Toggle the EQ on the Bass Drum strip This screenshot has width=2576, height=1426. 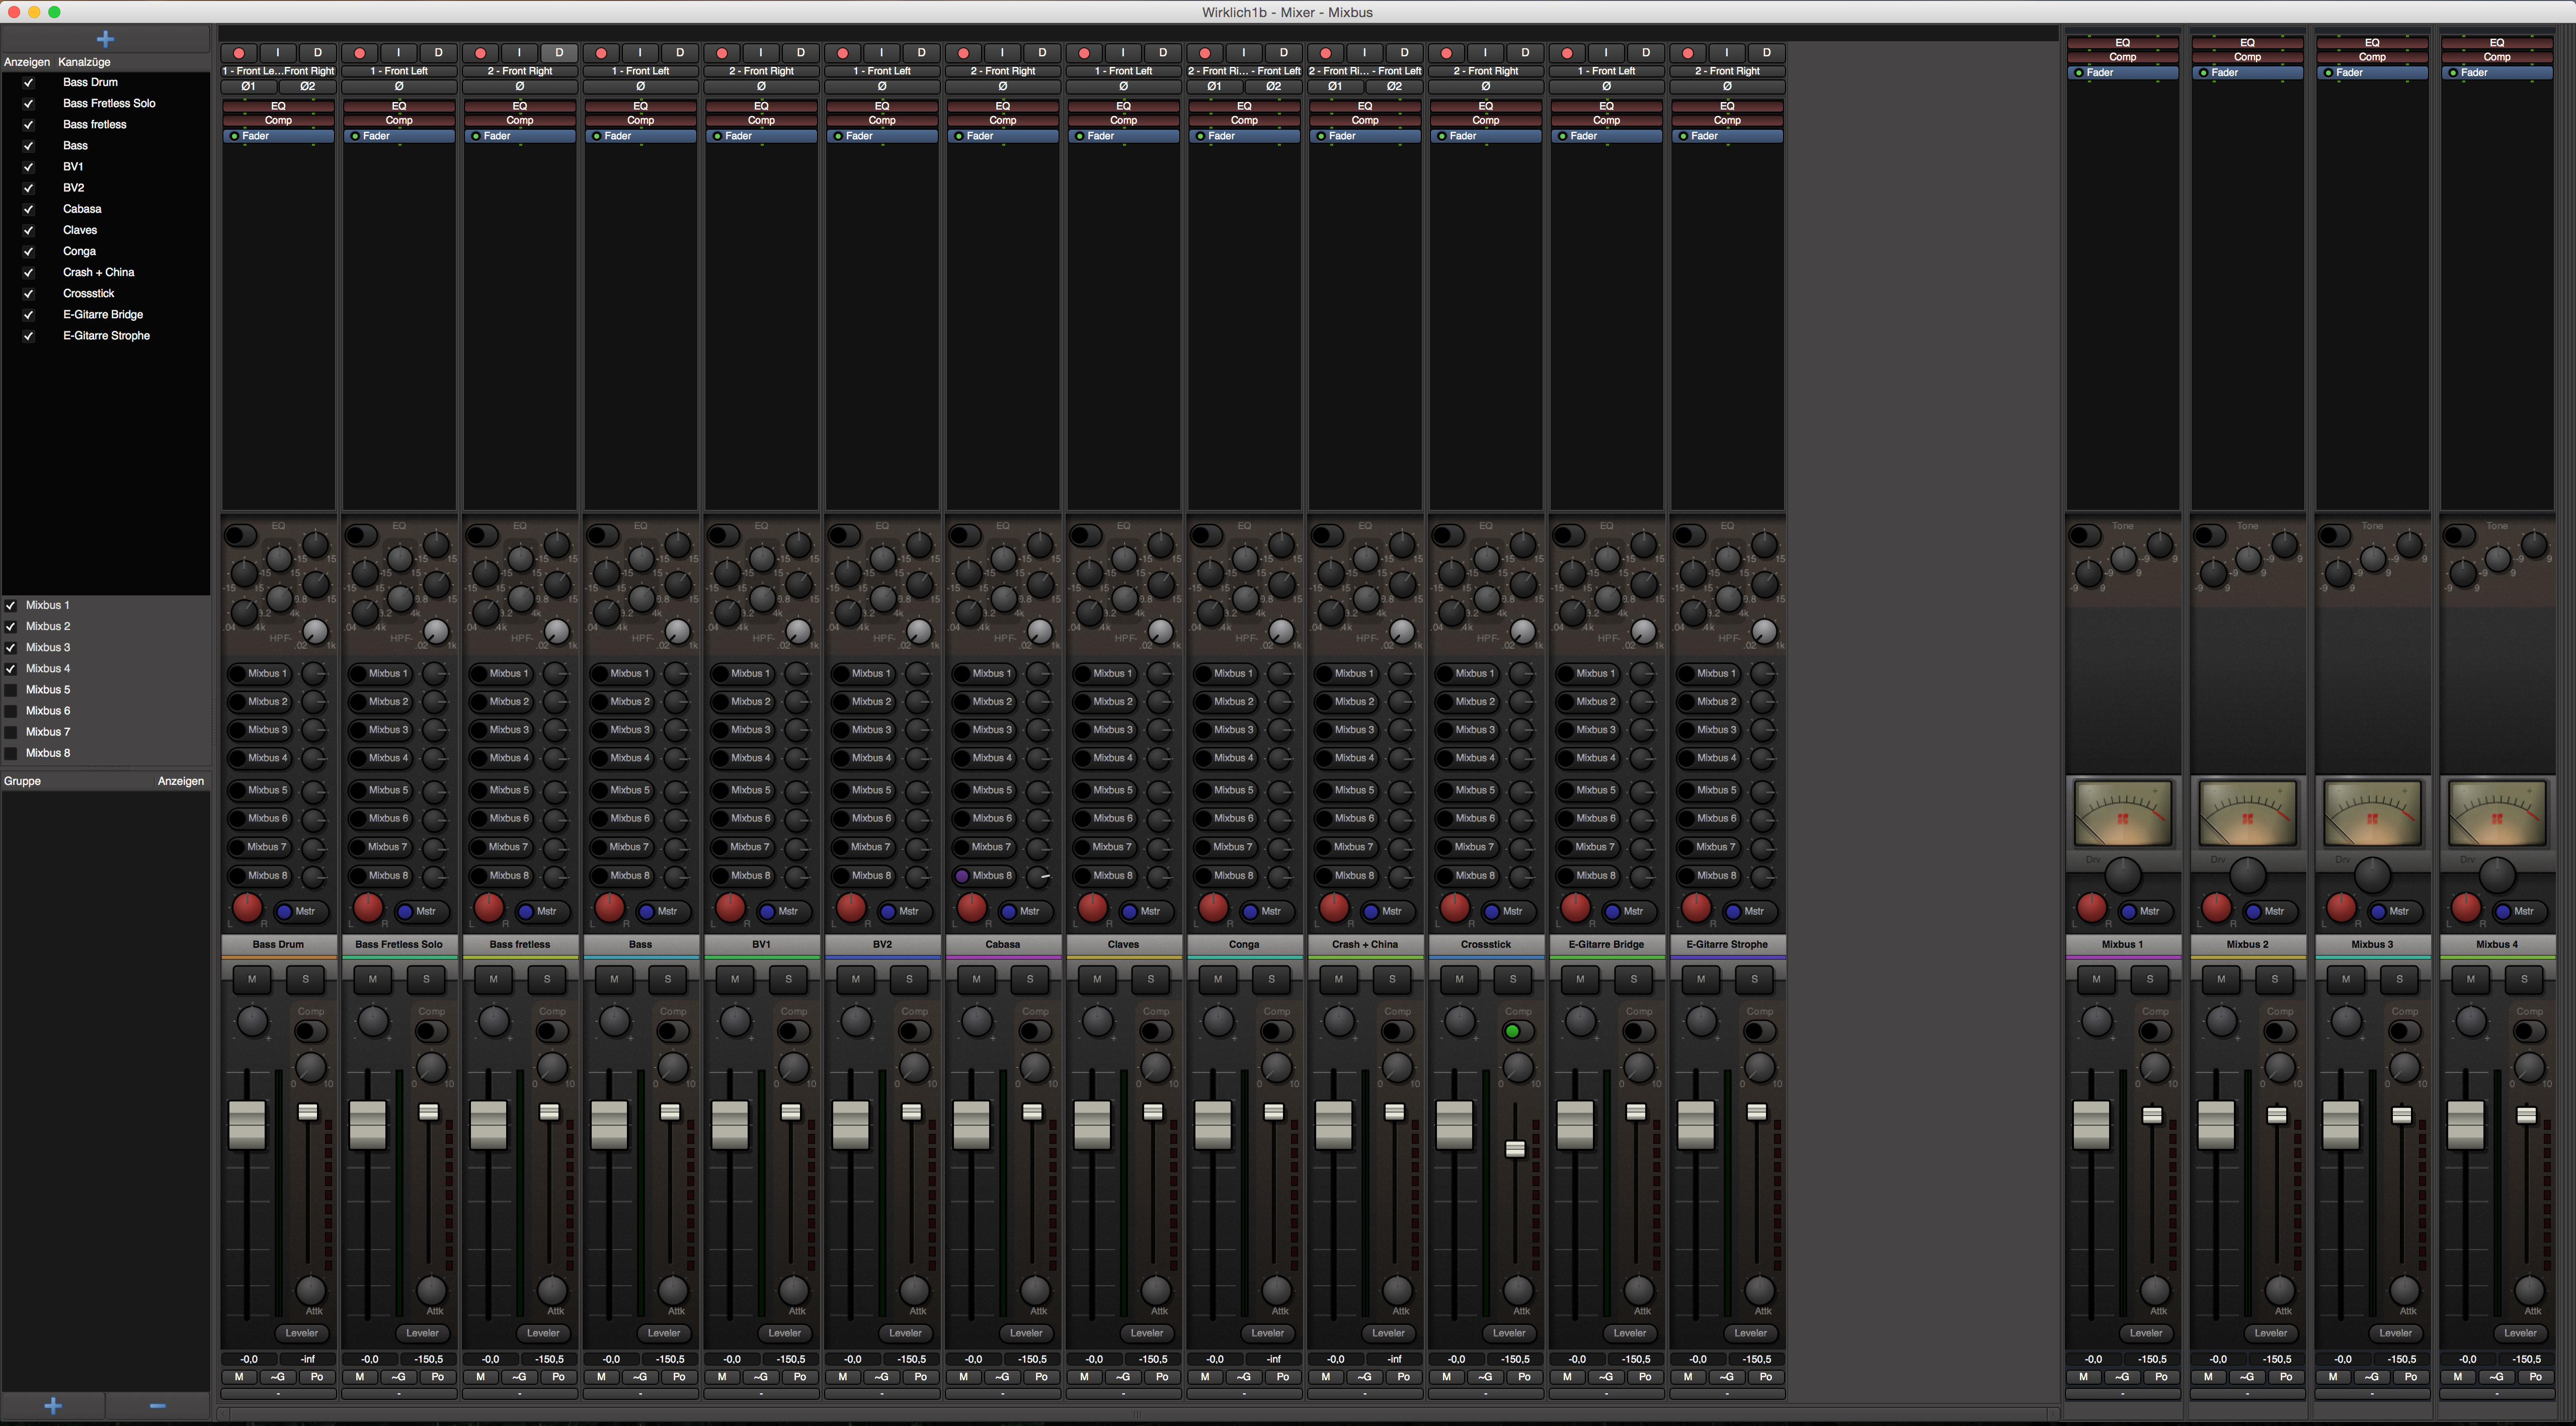pos(240,536)
